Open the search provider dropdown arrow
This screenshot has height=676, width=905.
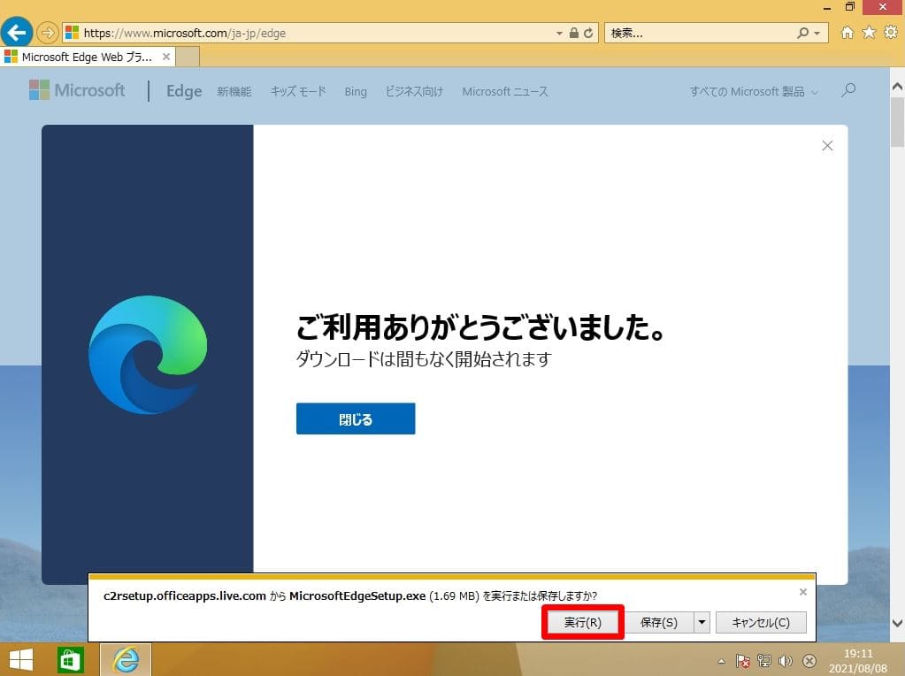pos(817,33)
